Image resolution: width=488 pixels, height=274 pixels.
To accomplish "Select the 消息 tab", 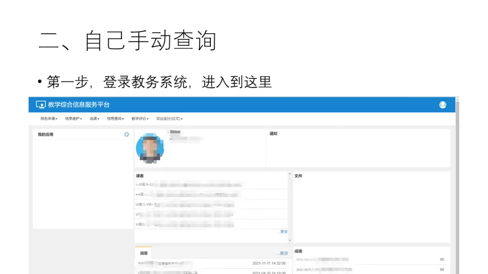I will 143,253.
